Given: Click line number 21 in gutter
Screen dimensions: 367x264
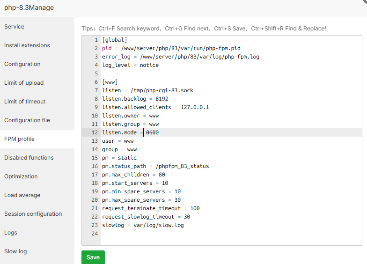Looking at the screenshot, I should tap(95, 208).
